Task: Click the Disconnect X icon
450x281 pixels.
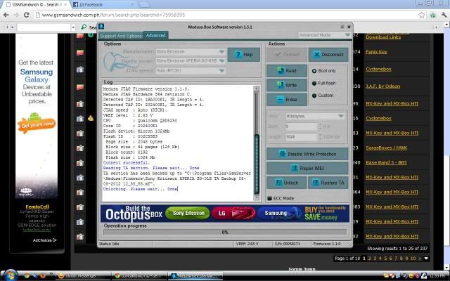Action: pyautogui.click(x=316, y=55)
